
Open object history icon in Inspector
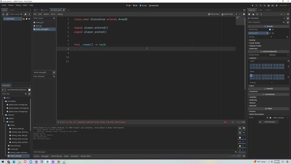click(x=288, y=14)
